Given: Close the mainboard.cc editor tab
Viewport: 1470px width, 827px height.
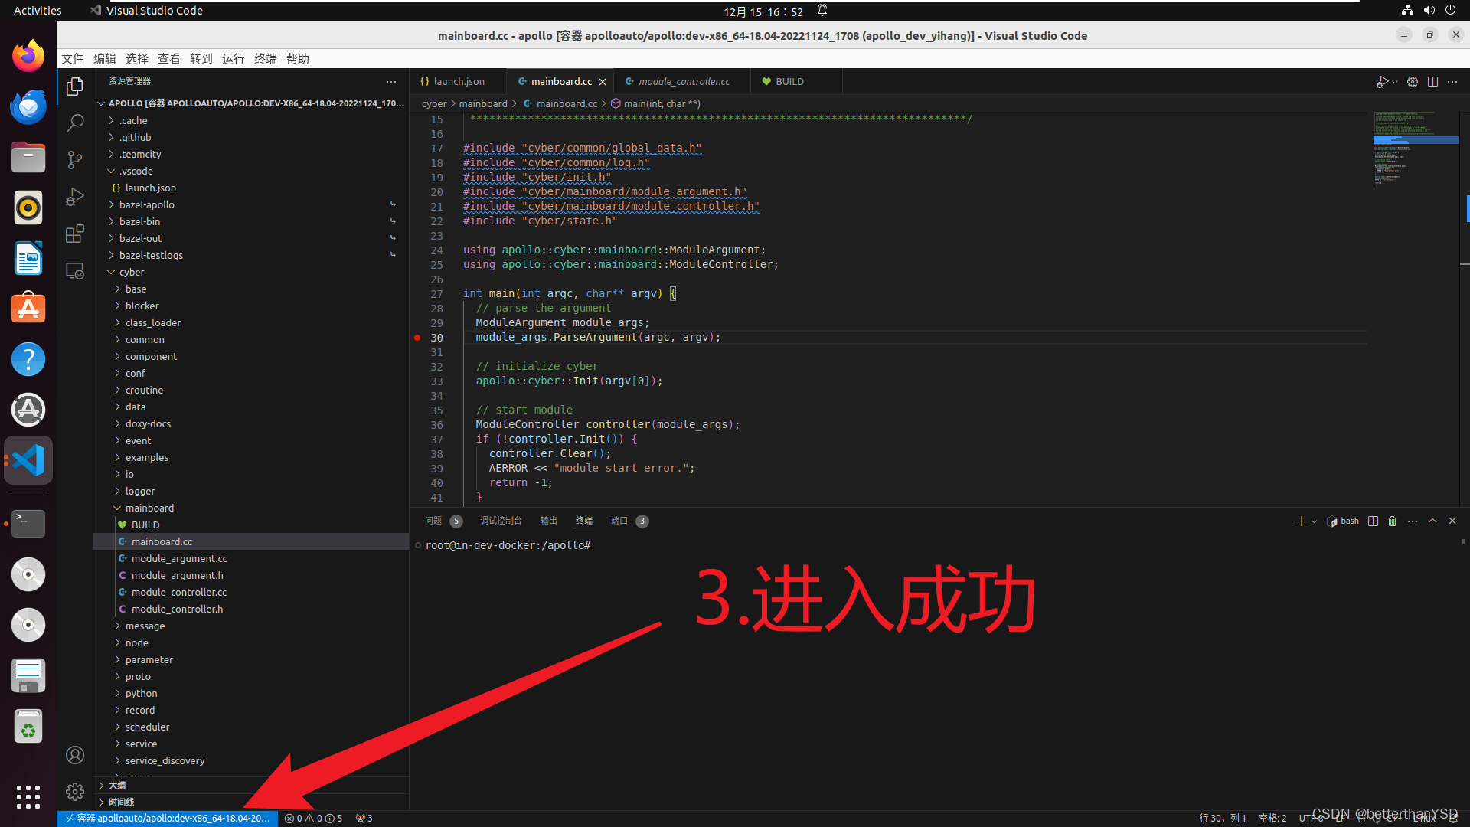Looking at the screenshot, I should click(x=603, y=82).
